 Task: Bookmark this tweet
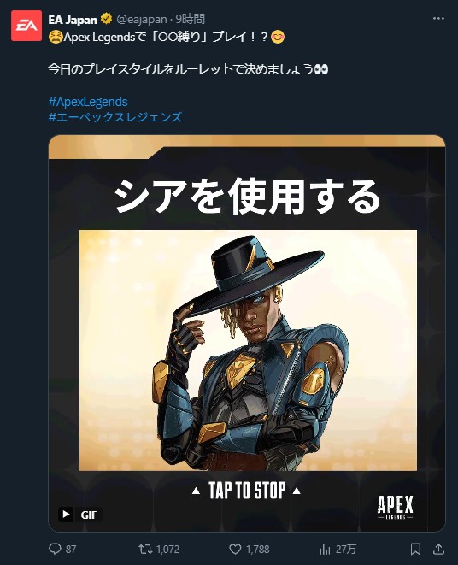tap(415, 549)
